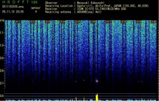
Task: Click the small meteor echo just before 2035
Action: click(x=76, y=81)
